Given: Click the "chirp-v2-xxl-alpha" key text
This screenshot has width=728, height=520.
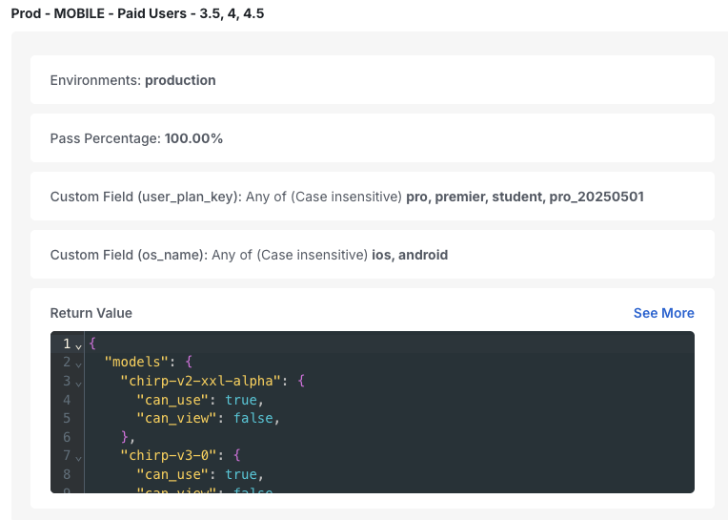Looking at the screenshot, I should click(x=200, y=381).
